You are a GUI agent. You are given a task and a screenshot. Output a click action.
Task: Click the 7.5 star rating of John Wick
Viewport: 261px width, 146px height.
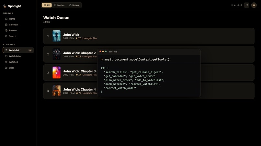click(x=78, y=38)
